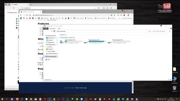
Task: Open new tab in Edge window
Action: (x=31, y=4)
